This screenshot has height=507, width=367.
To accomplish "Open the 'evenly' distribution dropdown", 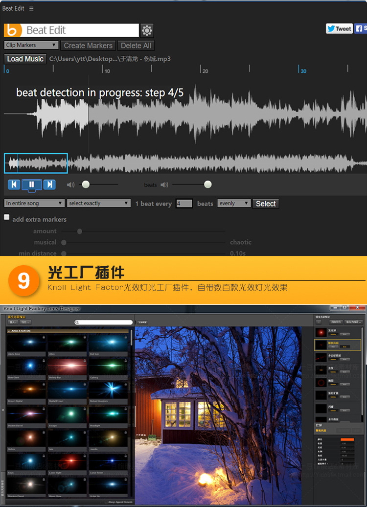I will pos(234,204).
